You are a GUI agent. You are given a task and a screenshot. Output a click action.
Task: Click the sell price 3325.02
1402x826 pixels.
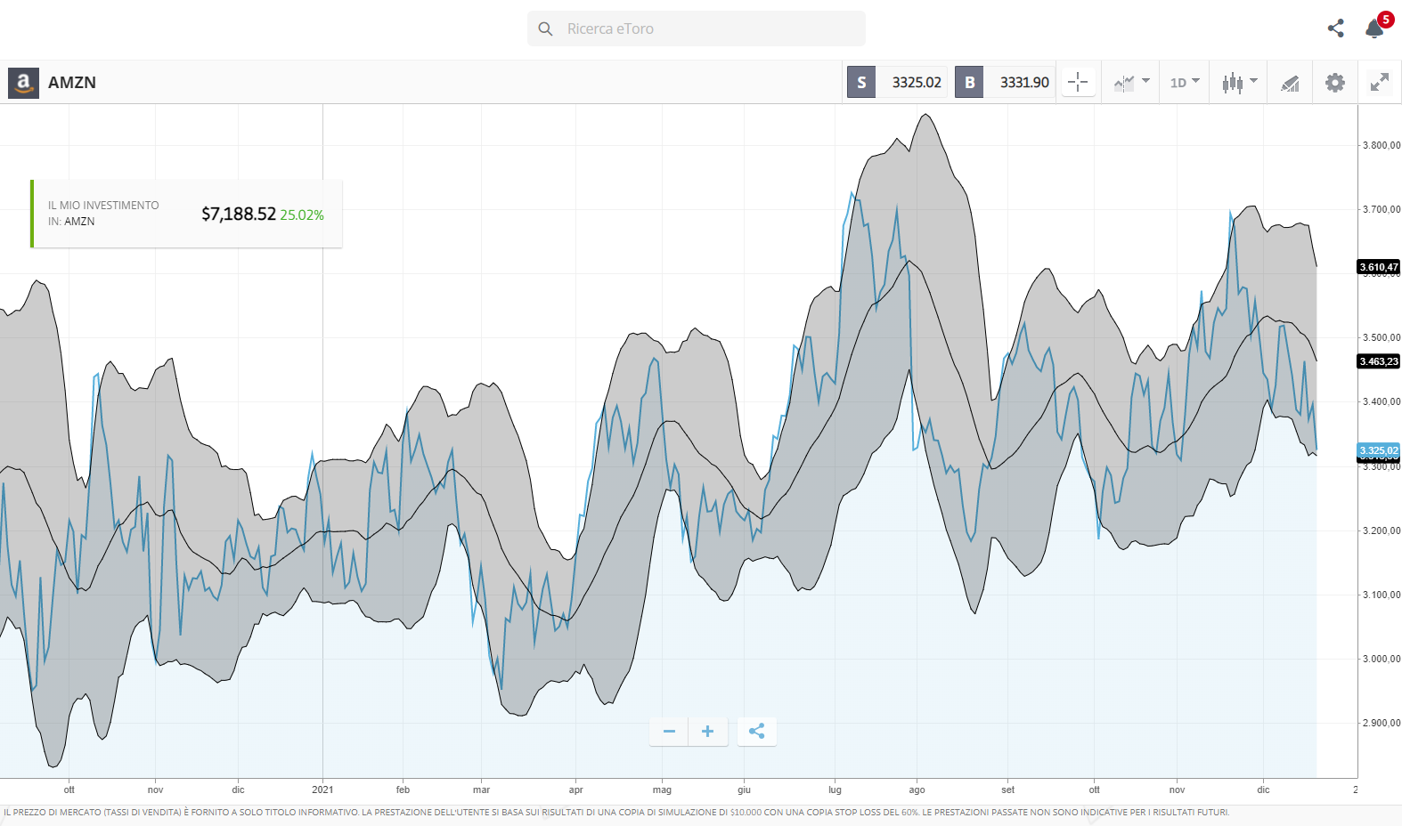tap(917, 83)
